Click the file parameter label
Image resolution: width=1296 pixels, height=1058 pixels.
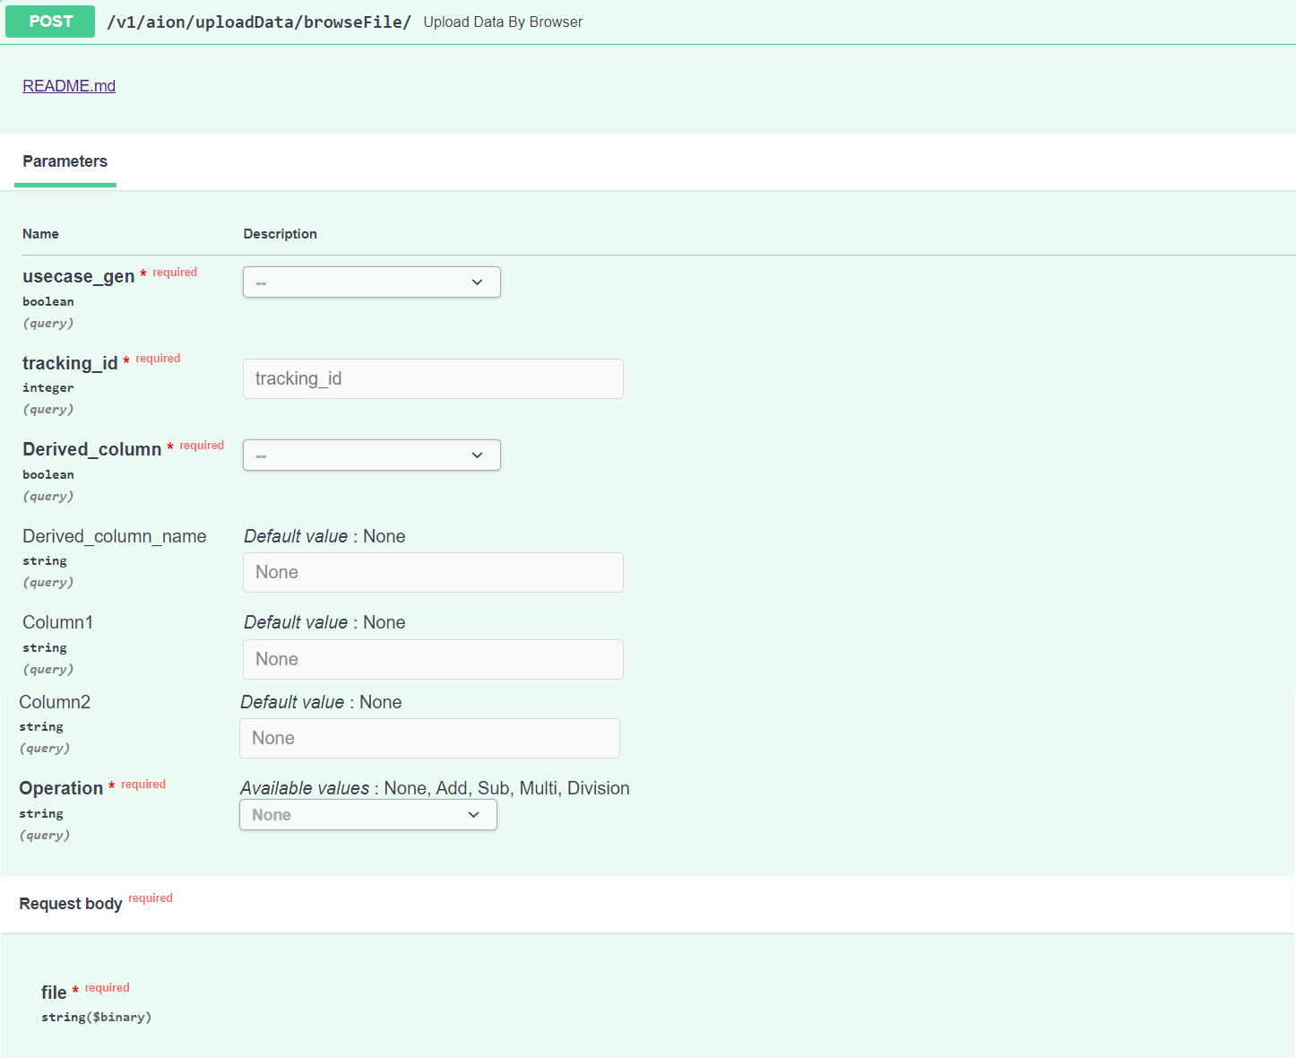tap(54, 993)
